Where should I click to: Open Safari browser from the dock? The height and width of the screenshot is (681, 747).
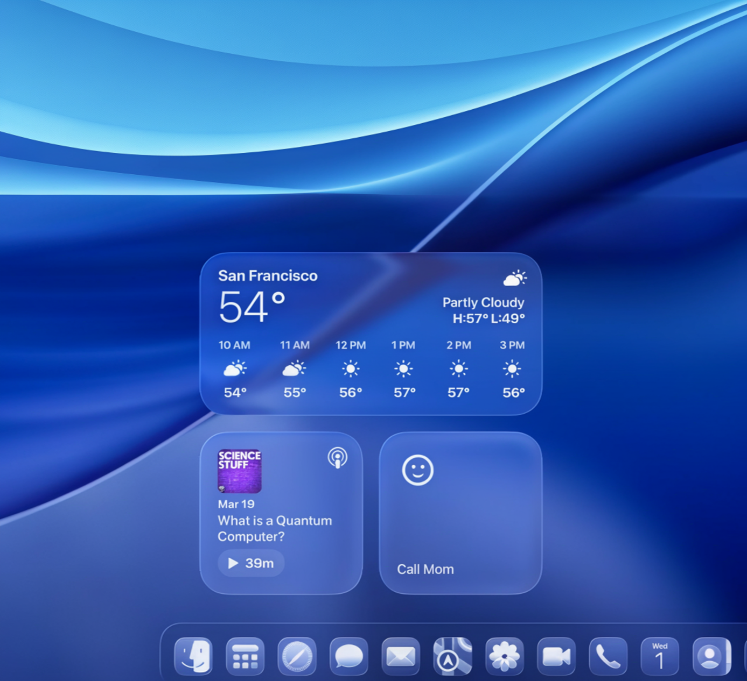point(297,656)
